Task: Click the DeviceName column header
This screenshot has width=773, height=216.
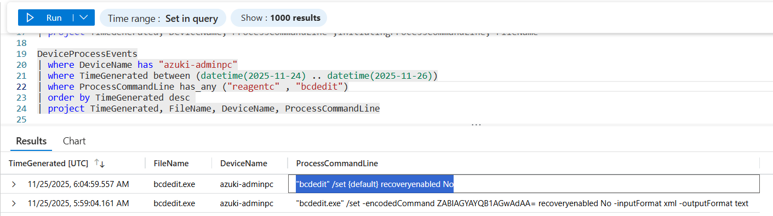Action: (243, 164)
